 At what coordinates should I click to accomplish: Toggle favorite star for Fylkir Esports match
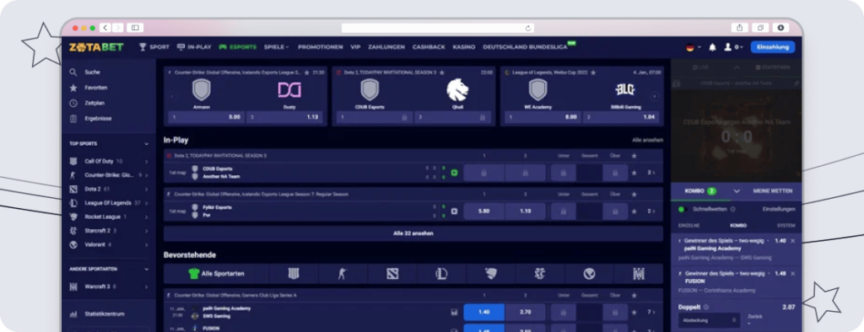pyautogui.click(x=634, y=211)
